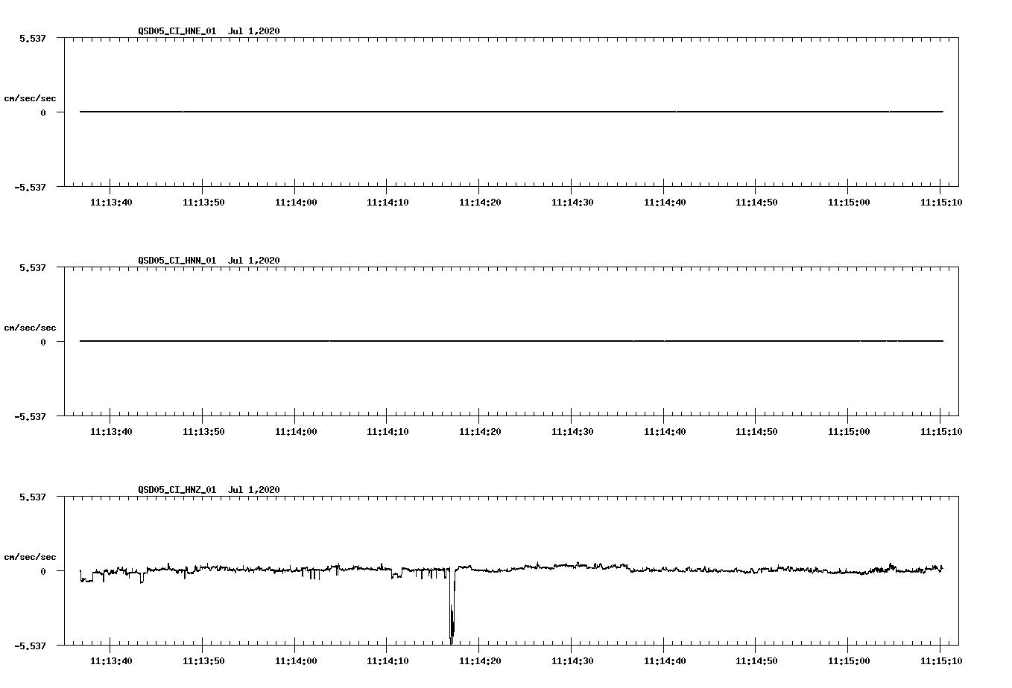This screenshot has width=1012, height=688.
Task: Click 11:14:00 time label under HNN plot
Action: [296, 432]
